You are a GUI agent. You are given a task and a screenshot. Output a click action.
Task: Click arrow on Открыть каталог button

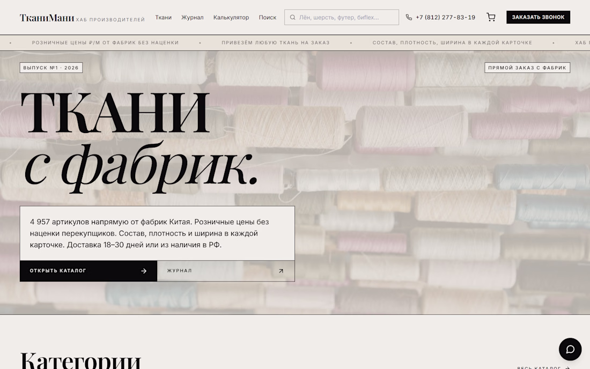click(x=144, y=271)
